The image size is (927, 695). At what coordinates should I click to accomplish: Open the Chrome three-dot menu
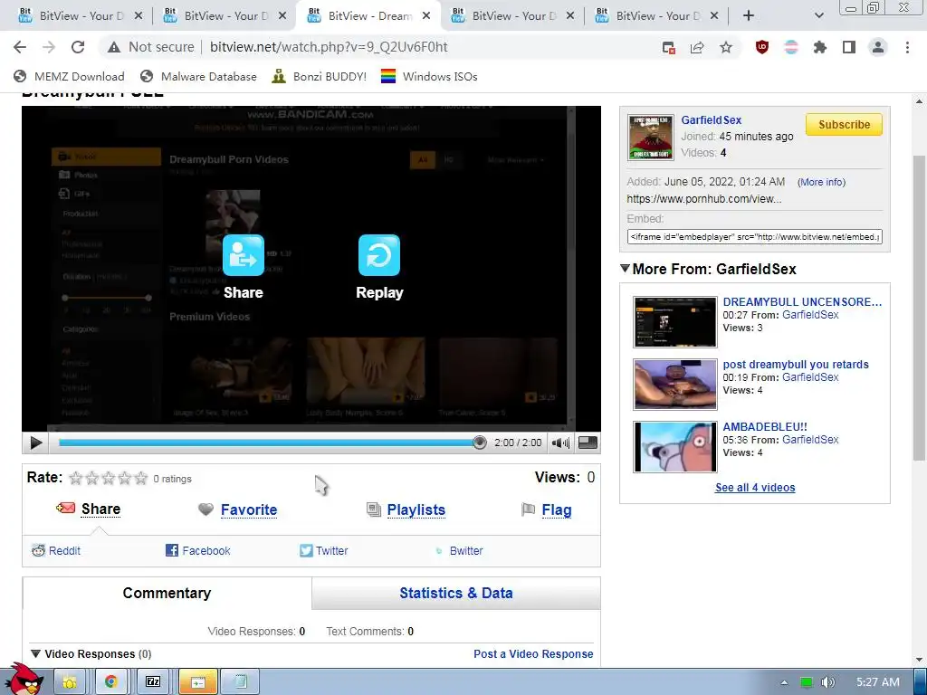point(907,47)
